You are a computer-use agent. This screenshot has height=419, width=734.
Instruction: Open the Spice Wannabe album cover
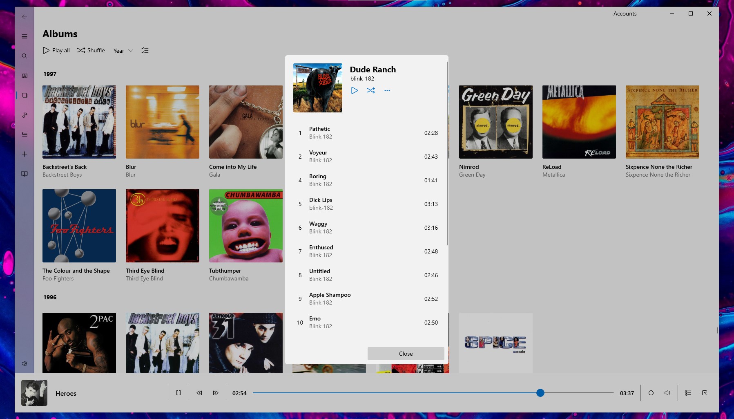tap(496, 343)
